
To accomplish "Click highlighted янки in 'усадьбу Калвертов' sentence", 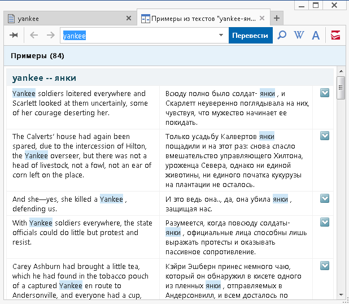I will [267, 136].
